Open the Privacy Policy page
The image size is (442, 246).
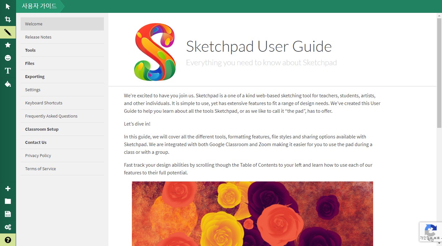point(62,155)
